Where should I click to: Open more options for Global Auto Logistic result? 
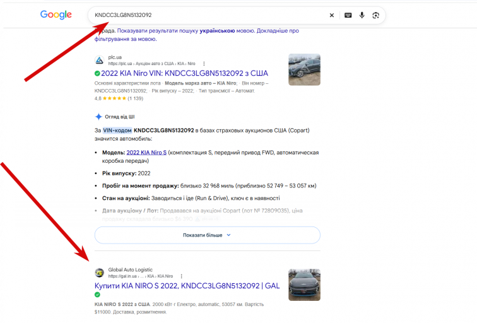click(181, 276)
